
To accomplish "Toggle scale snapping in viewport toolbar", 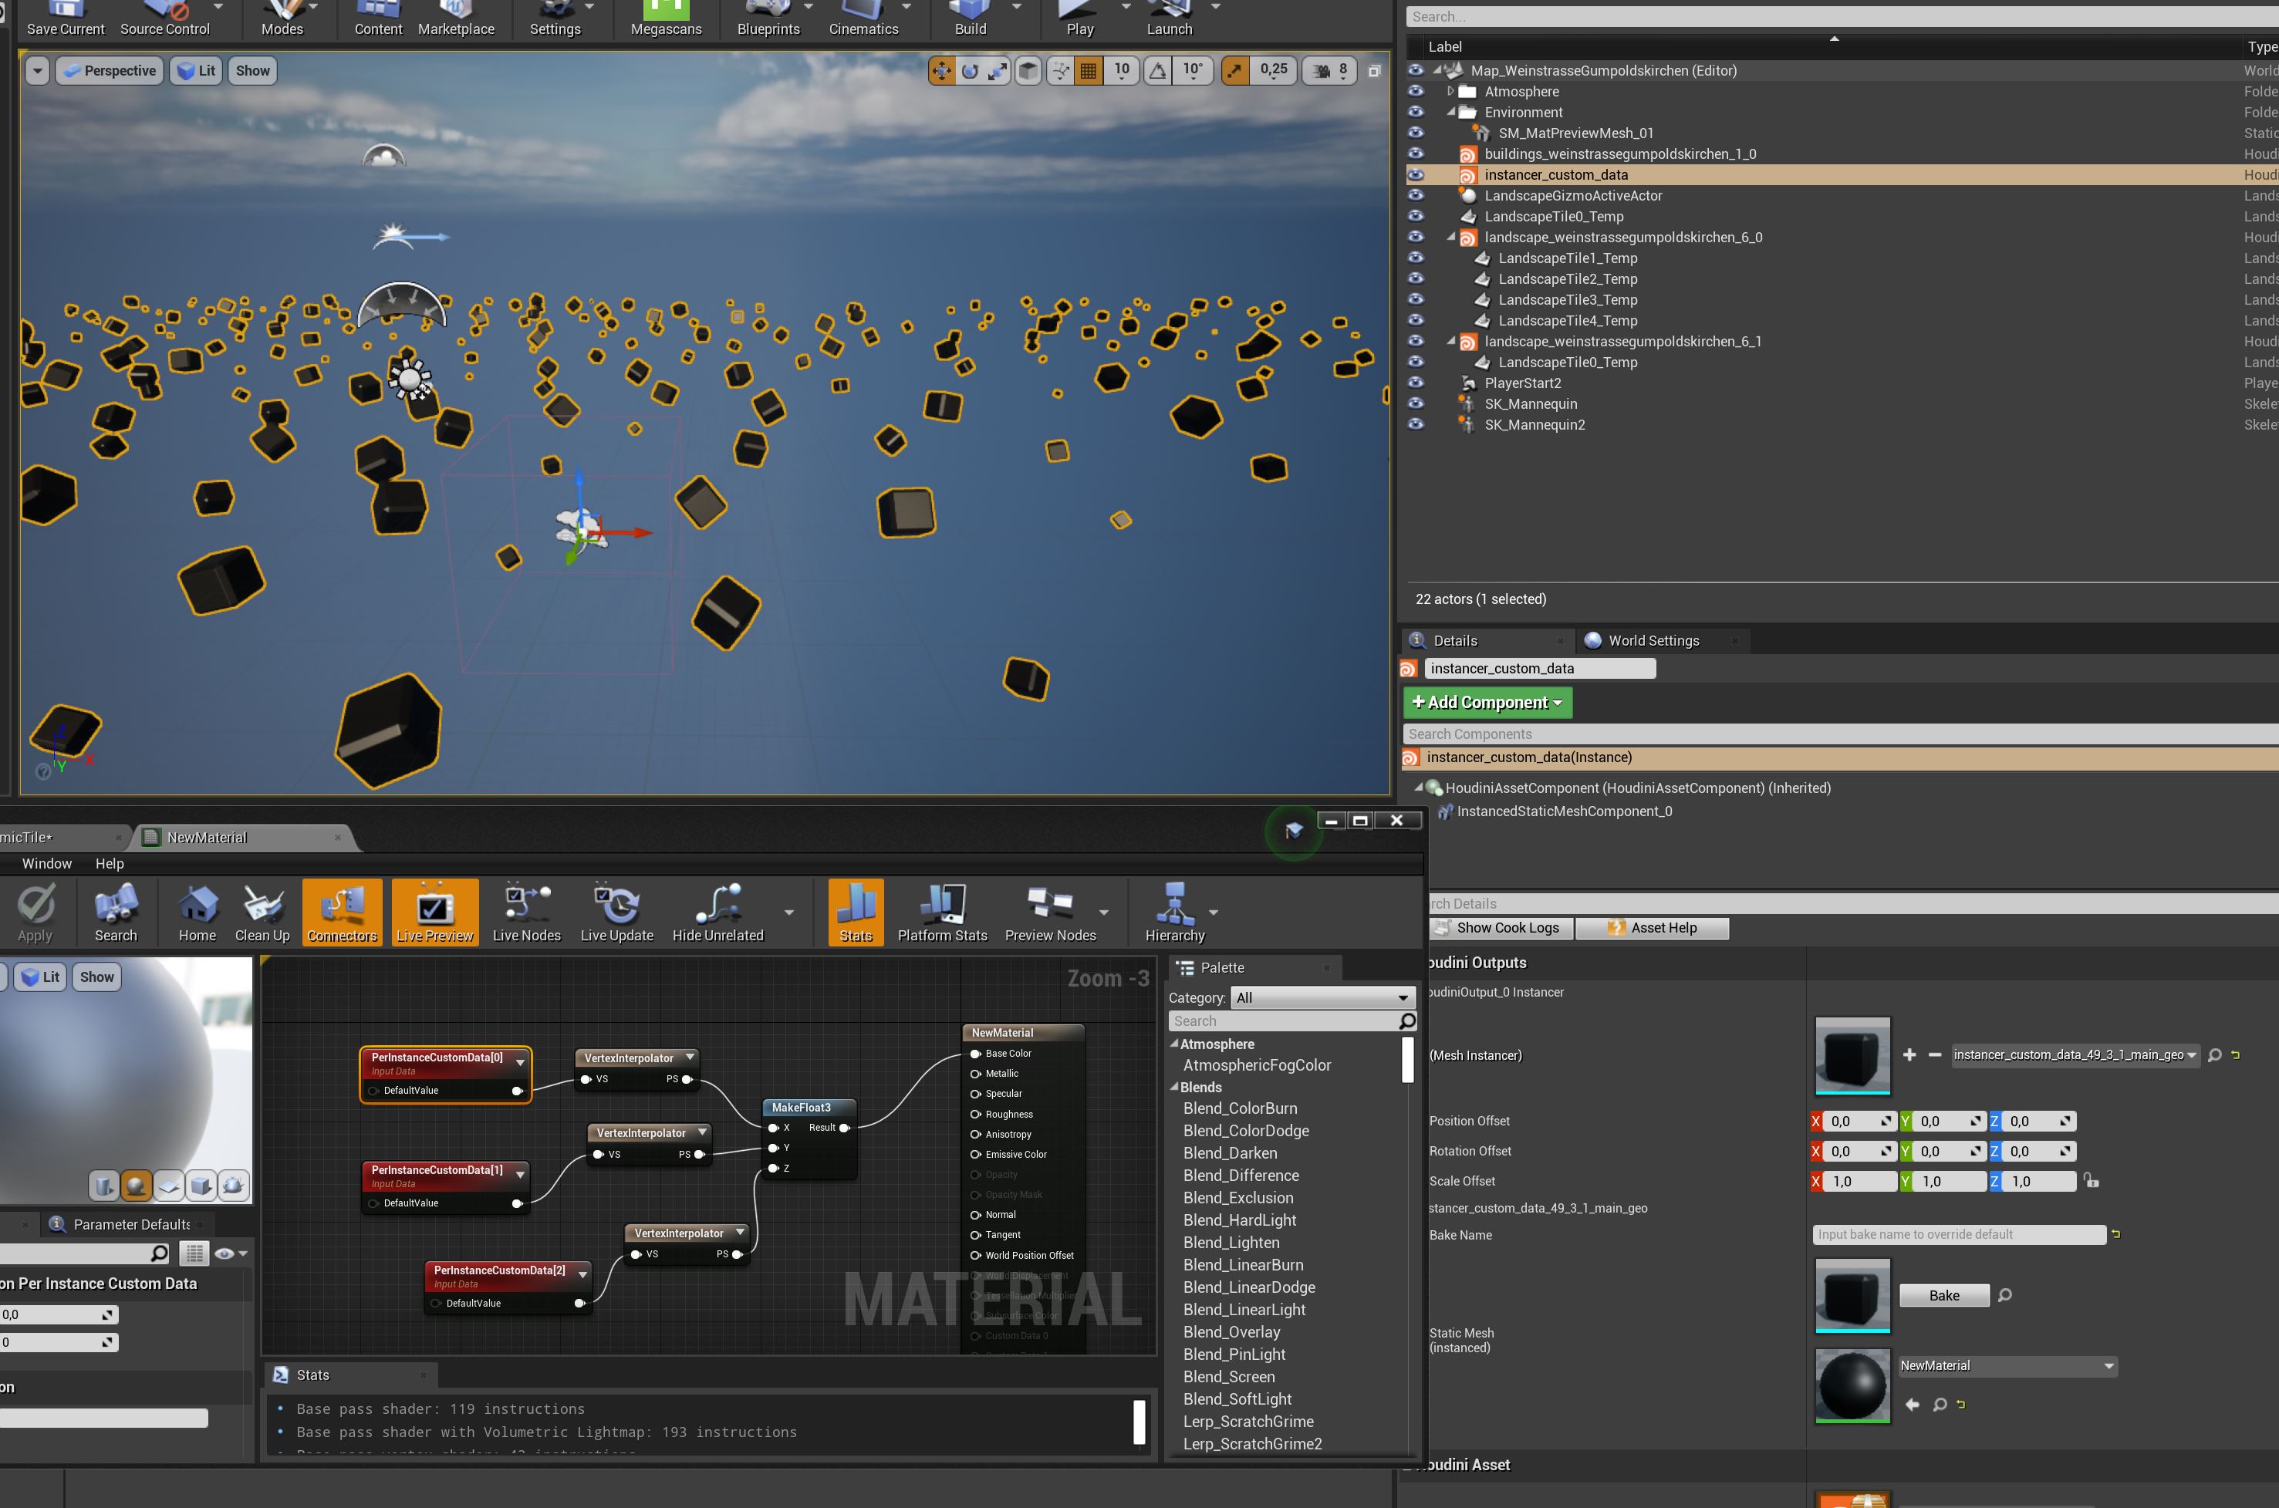I will click(x=1235, y=70).
